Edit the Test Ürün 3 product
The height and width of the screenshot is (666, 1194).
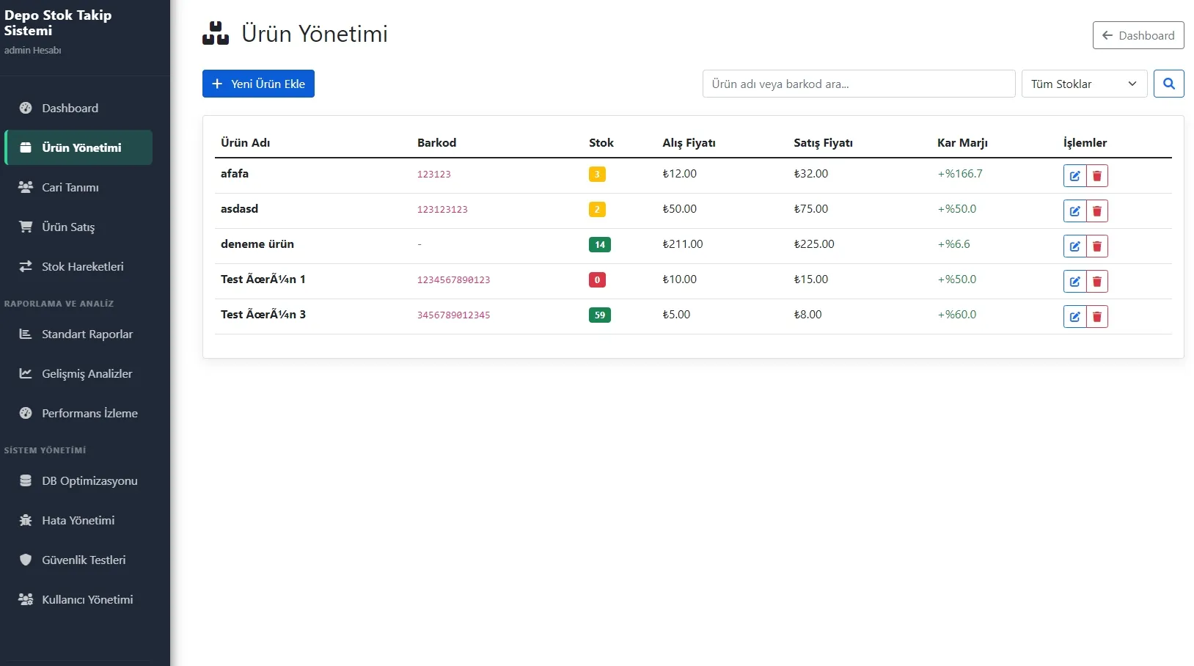1074,317
